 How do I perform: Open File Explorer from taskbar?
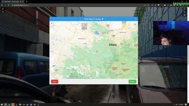point(20,105)
